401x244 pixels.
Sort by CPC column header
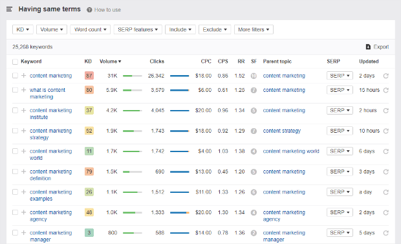[x=206, y=61]
